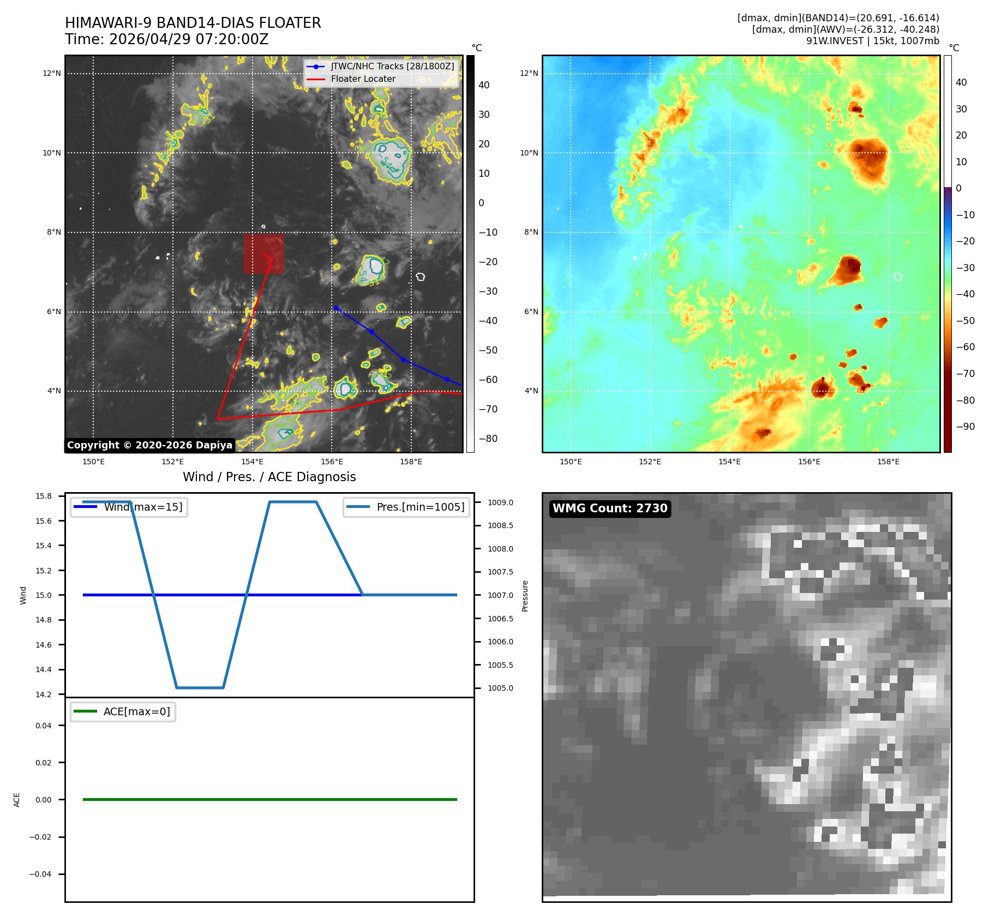The height and width of the screenshot is (922, 989).
Task: Click the blue Wind line at 15.0
Action: click(223, 595)
